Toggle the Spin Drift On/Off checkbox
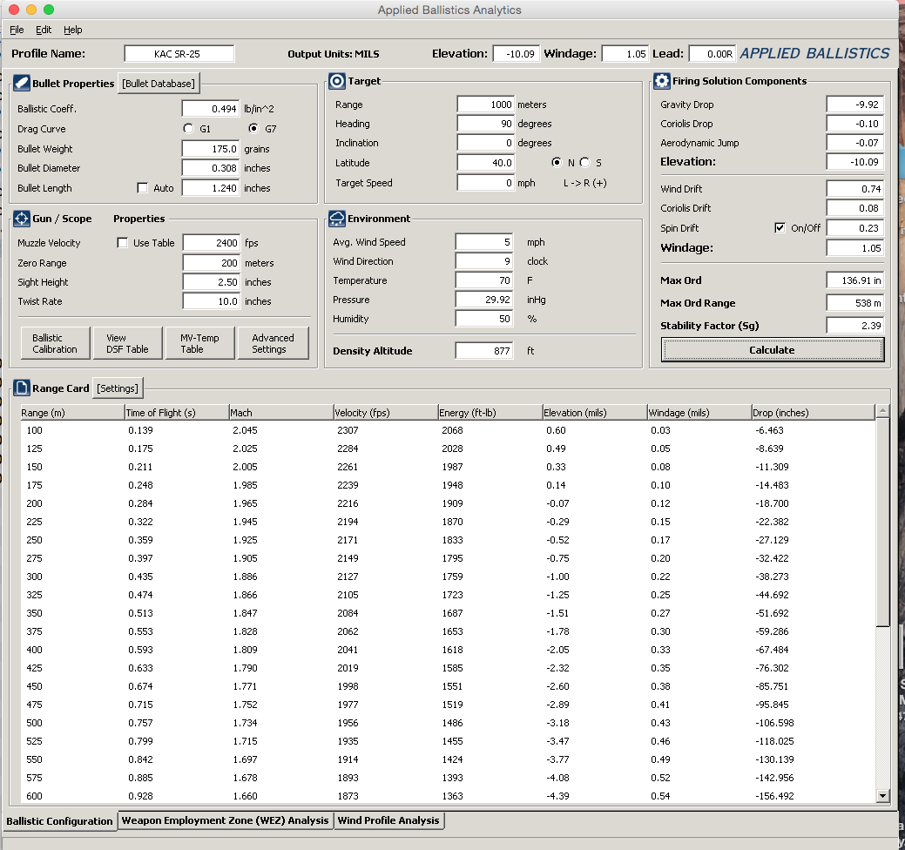Screen dimensions: 905x850 (x=780, y=227)
